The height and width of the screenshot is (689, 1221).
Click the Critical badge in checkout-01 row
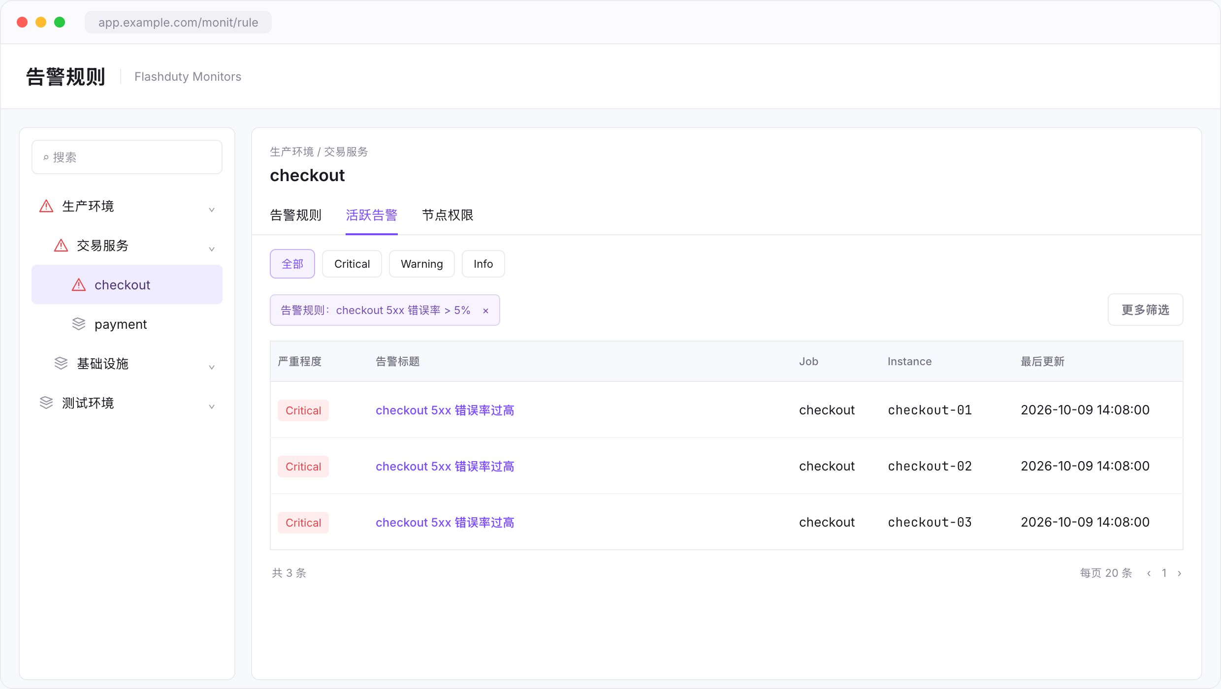pyautogui.click(x=303, y=410)
